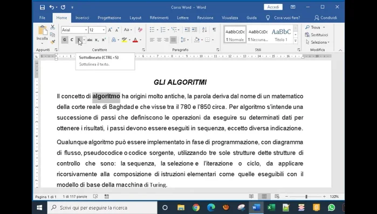Image resolution: width=377 pixels, height=214 pixels.
Task: Select the Format Painter brush icon
Action: coord(52,42)
